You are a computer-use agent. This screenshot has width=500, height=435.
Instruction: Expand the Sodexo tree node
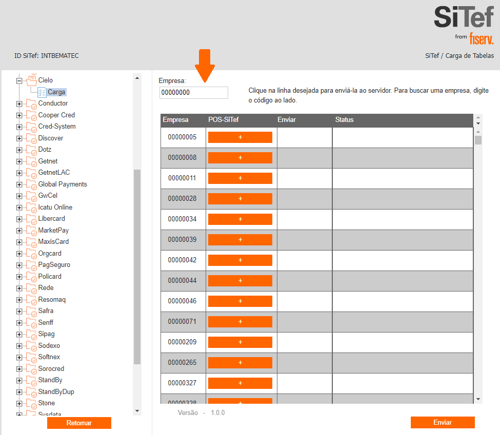[19, 346]
